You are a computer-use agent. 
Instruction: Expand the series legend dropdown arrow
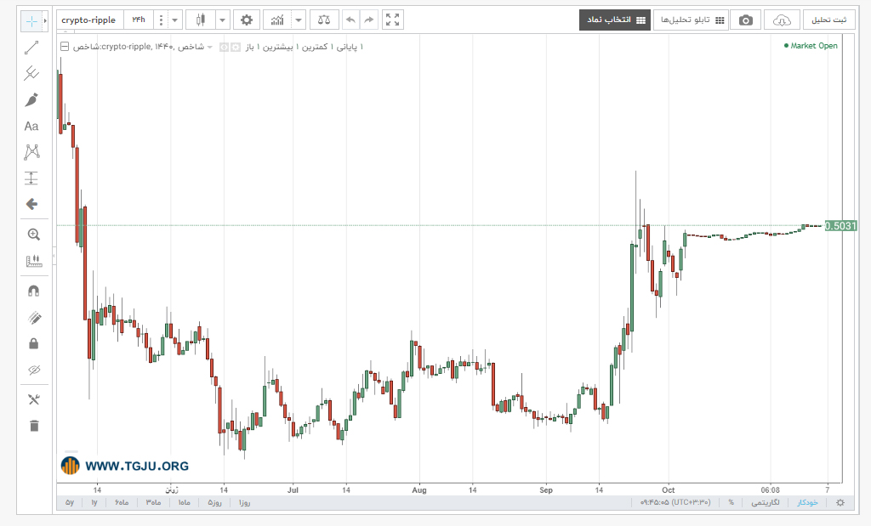210,48
